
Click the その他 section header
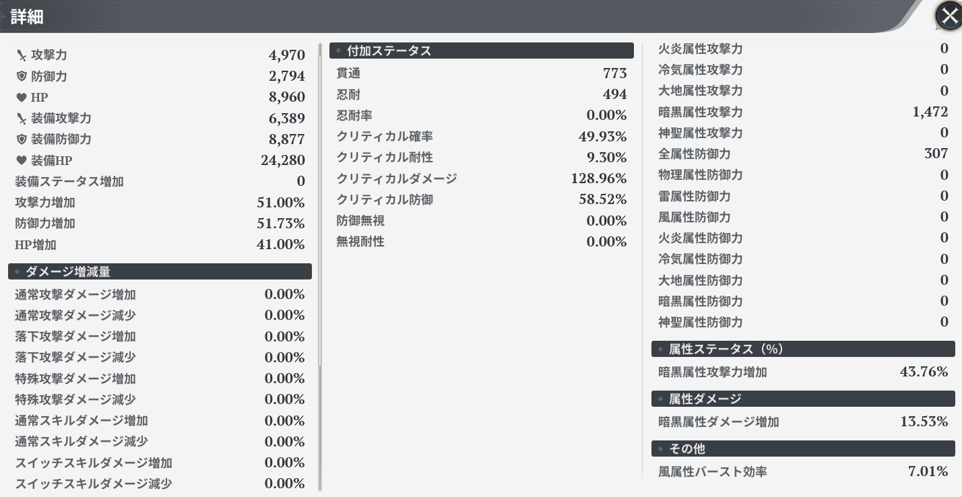[x=803, y=449]
